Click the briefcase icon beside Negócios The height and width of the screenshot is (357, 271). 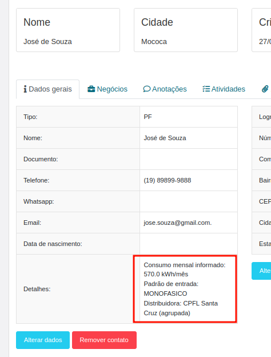91,89
